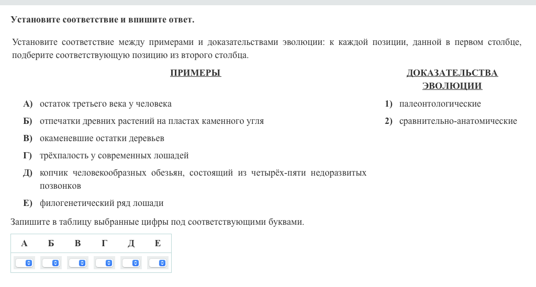
Task: Open the dropdown under column Б
Action: tap(51, 263)
